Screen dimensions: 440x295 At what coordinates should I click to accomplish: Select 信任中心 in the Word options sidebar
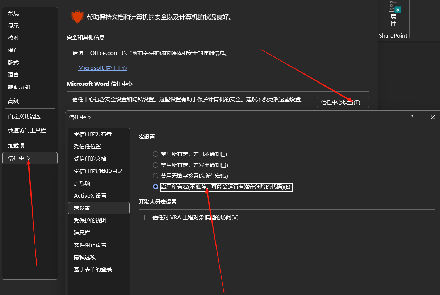coord(30,158)
